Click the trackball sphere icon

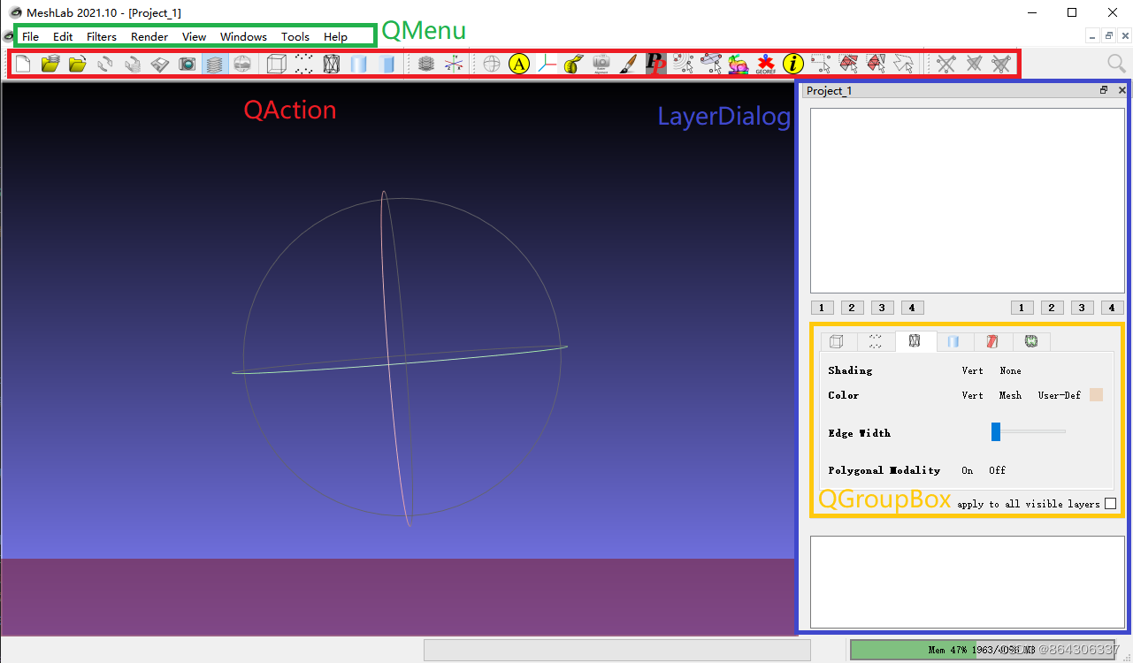tap(492, 64)
